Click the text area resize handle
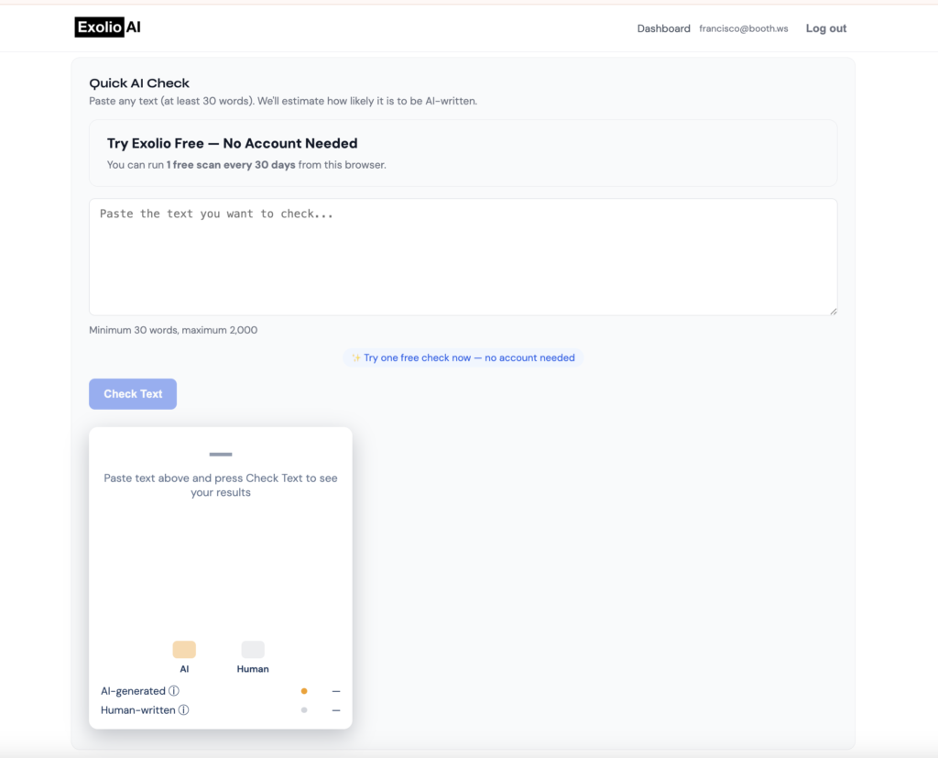This screenshot has height=758, width=938. pos(834,312)
